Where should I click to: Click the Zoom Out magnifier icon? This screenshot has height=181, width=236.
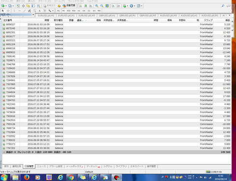click(x=102, y=6)
